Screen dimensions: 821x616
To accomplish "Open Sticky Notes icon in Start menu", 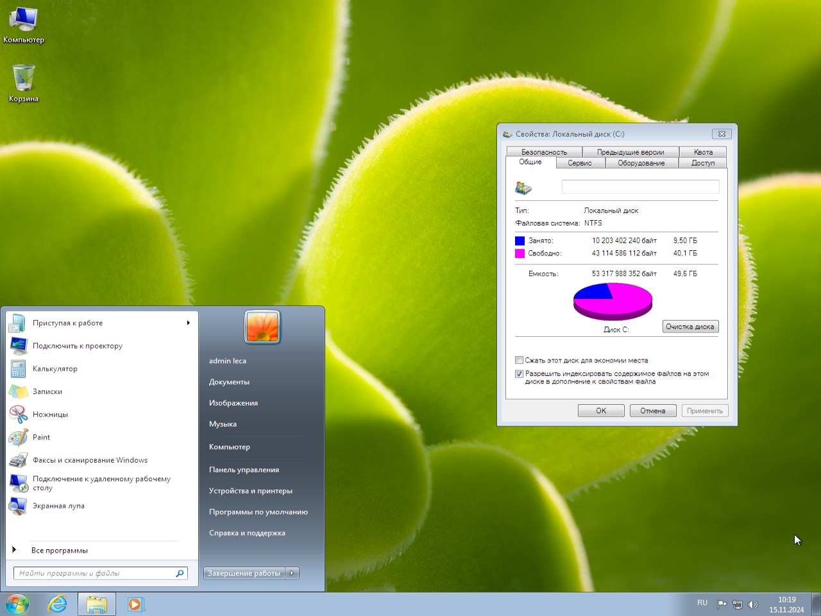I will 18,391.
